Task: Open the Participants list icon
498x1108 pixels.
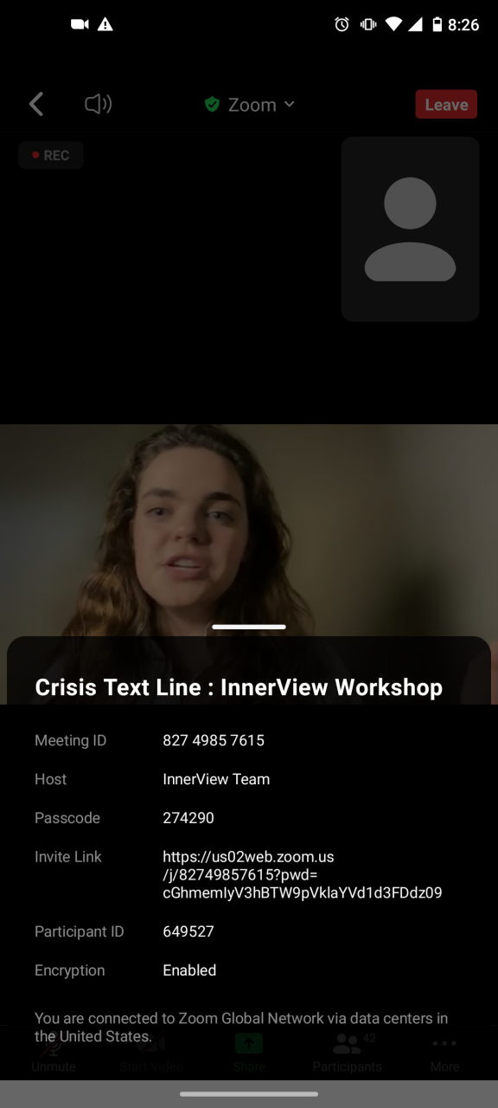Action: (348, 1050)
